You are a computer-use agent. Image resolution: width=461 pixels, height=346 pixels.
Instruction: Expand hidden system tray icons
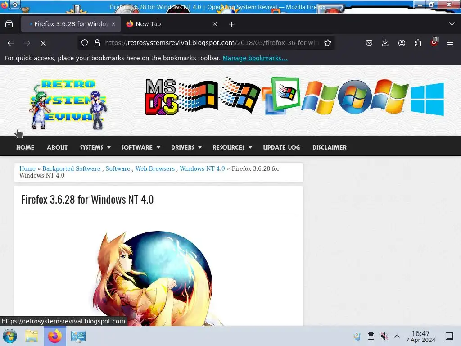pyautogui.click(x=397, y=336)
